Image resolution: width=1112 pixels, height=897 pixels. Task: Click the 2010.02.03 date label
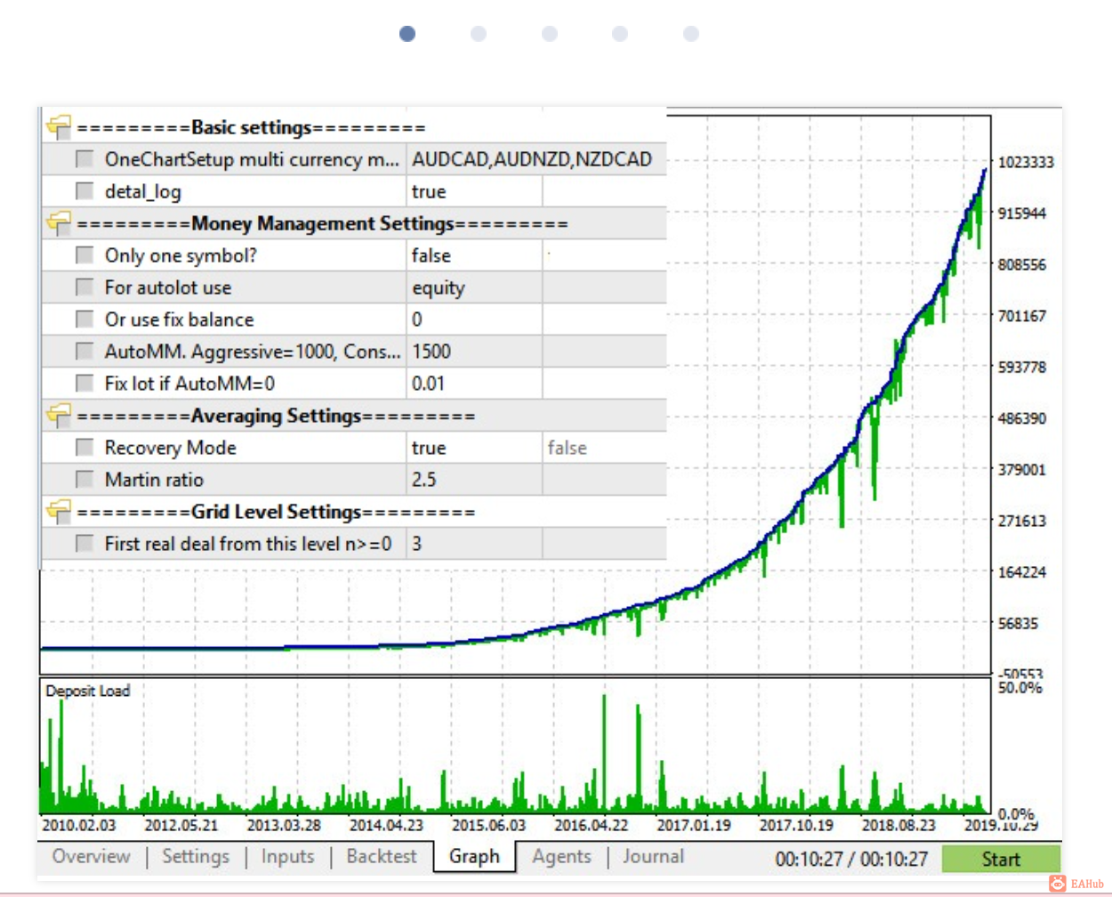point(79,825)
